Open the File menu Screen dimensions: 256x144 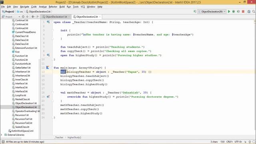point(3,7)
